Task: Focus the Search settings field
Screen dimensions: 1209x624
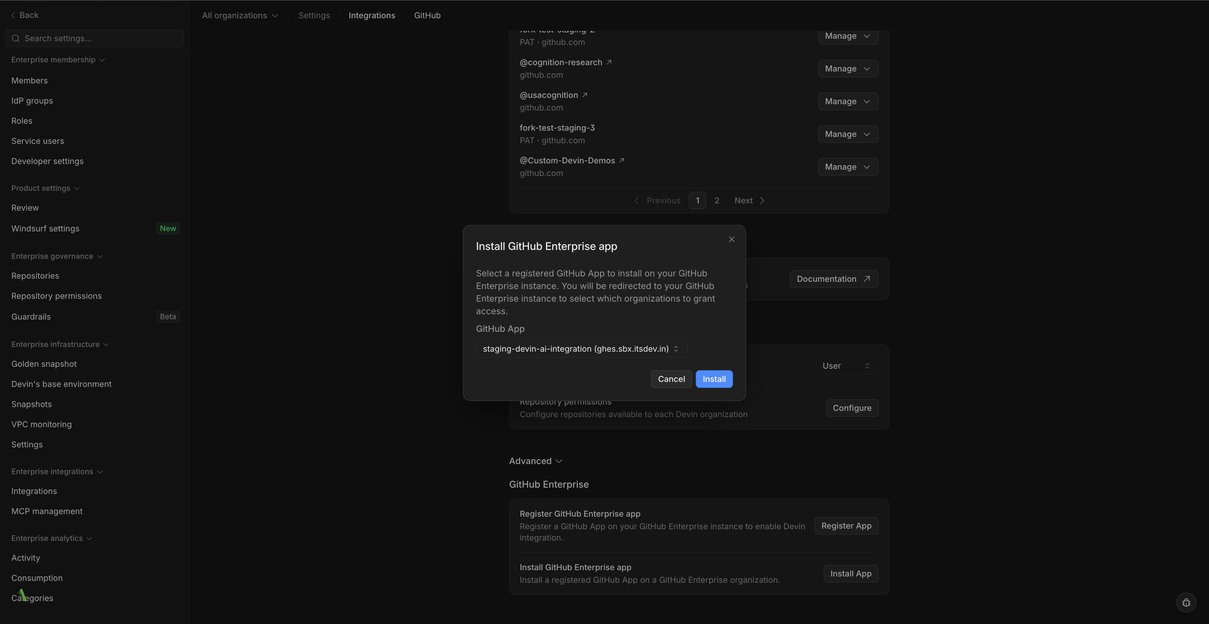Action: [94, 38]
